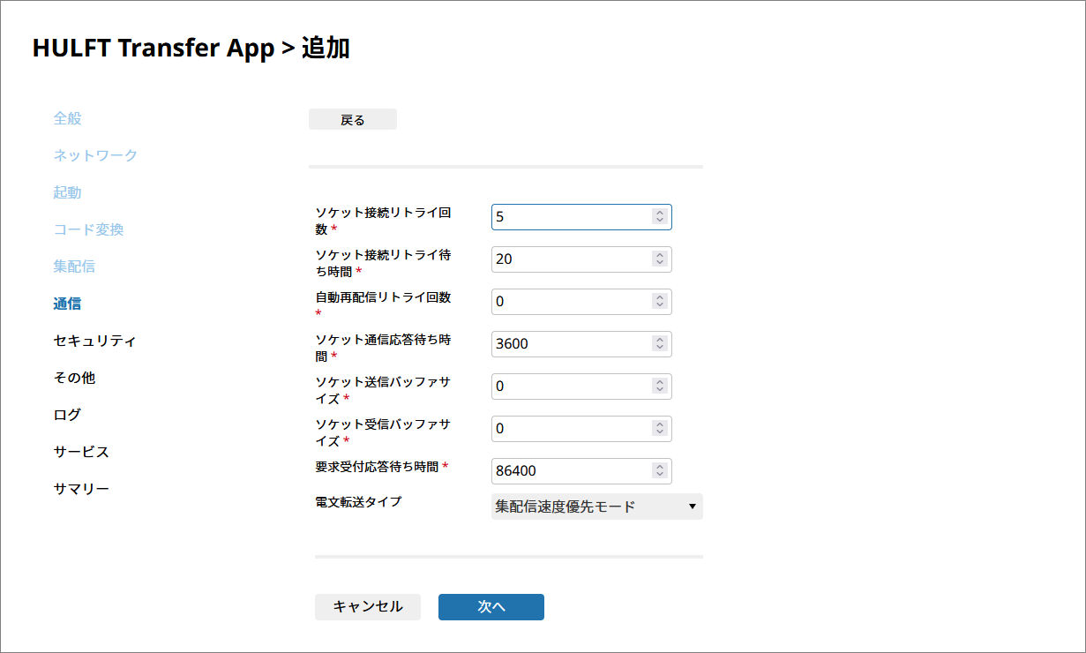
Task: Click stepper arrows on 要求受付応答待ち時間 field
Action: (x=659, y=471)
